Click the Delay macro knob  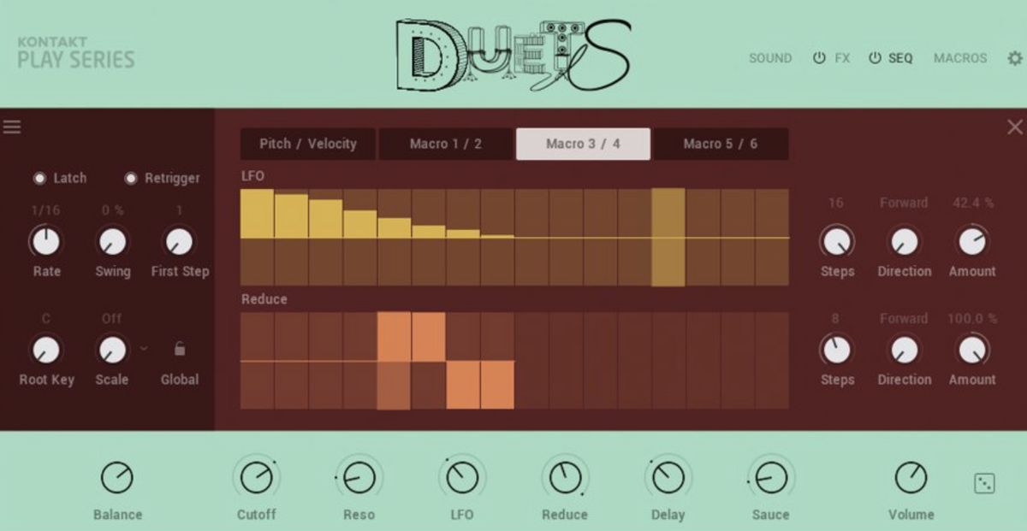click(x=668, y=478)
